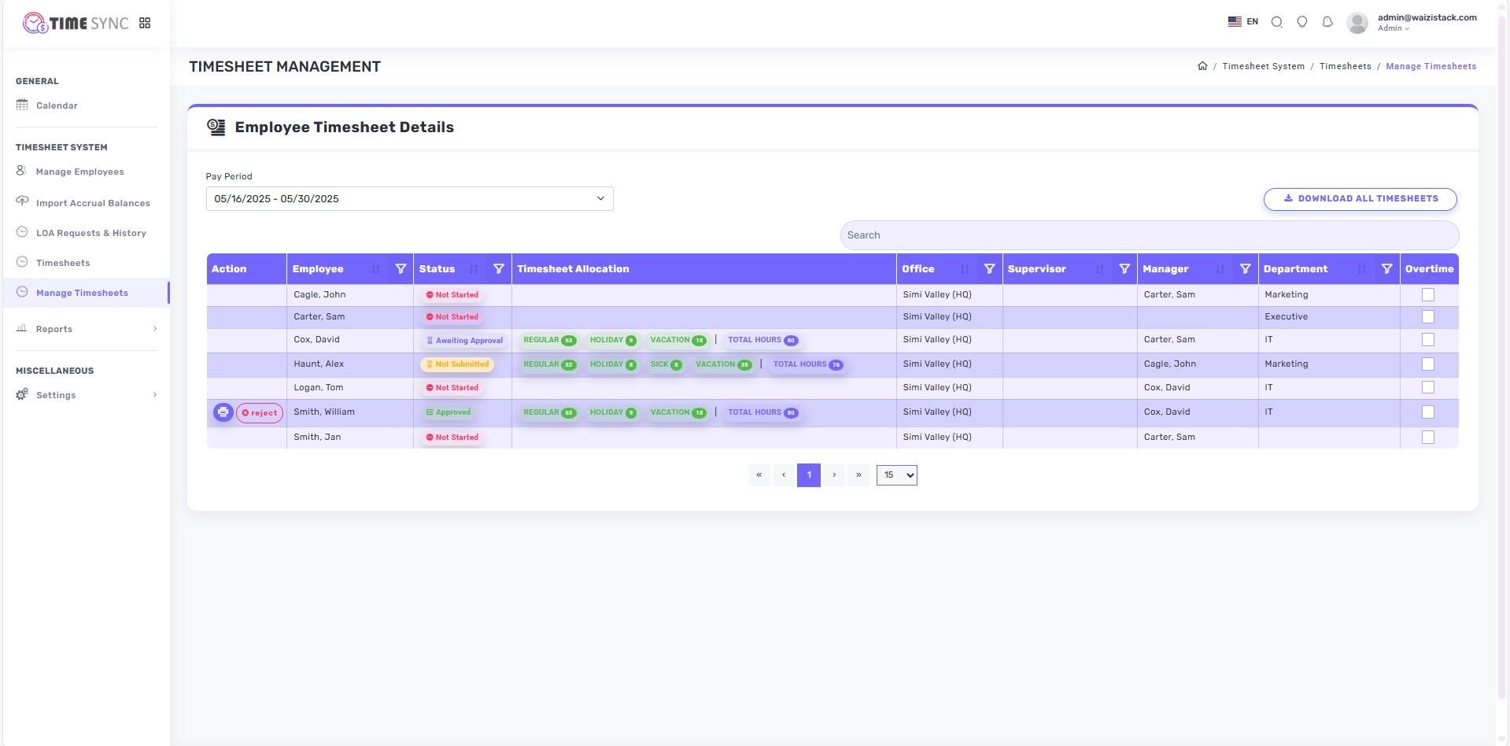Open Manage Employees in sidebar
Image resolution: width=1510 pixels, height=746 pixels.
[79, 172]
